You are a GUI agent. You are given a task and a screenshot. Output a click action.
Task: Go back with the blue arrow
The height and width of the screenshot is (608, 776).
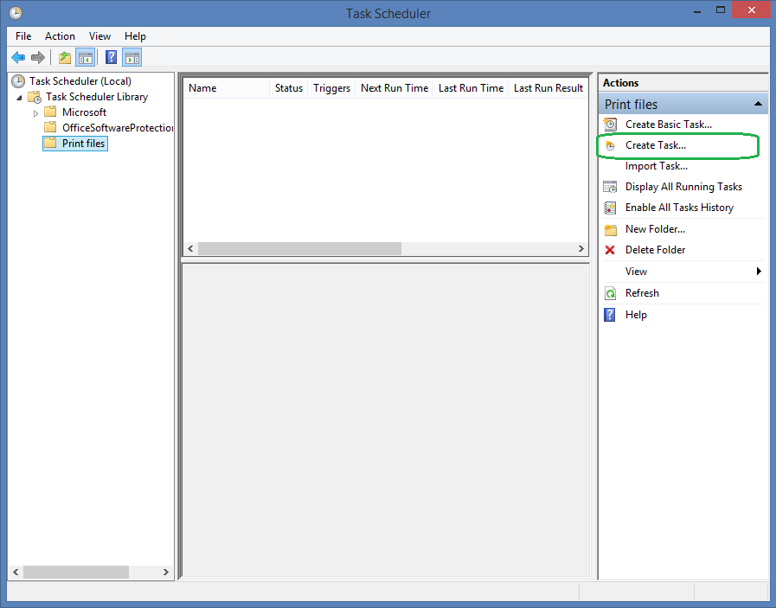pos(18,58)
